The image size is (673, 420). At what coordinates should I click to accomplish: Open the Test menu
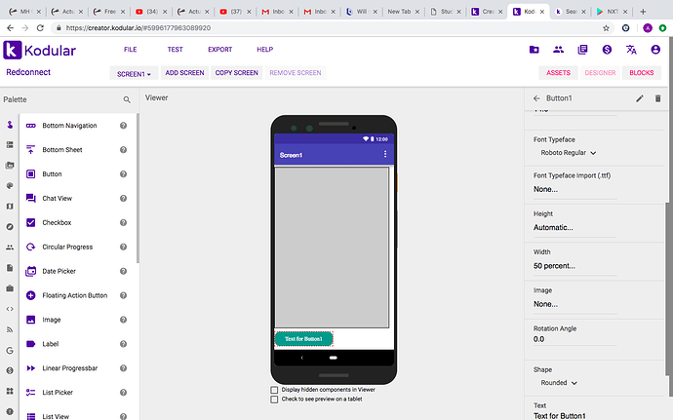click(175, 50)
